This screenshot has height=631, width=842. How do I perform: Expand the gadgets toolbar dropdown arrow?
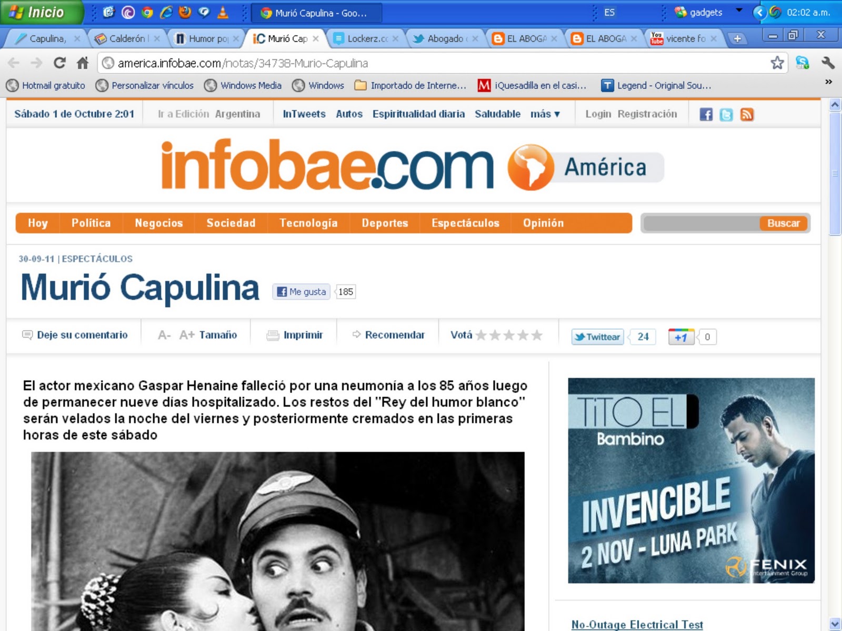739,11
